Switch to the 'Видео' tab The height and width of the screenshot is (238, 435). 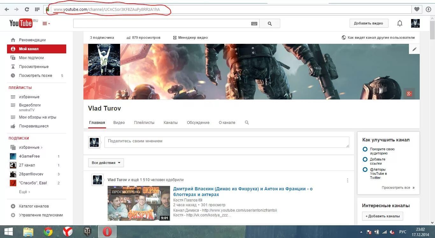coord(119,123)
